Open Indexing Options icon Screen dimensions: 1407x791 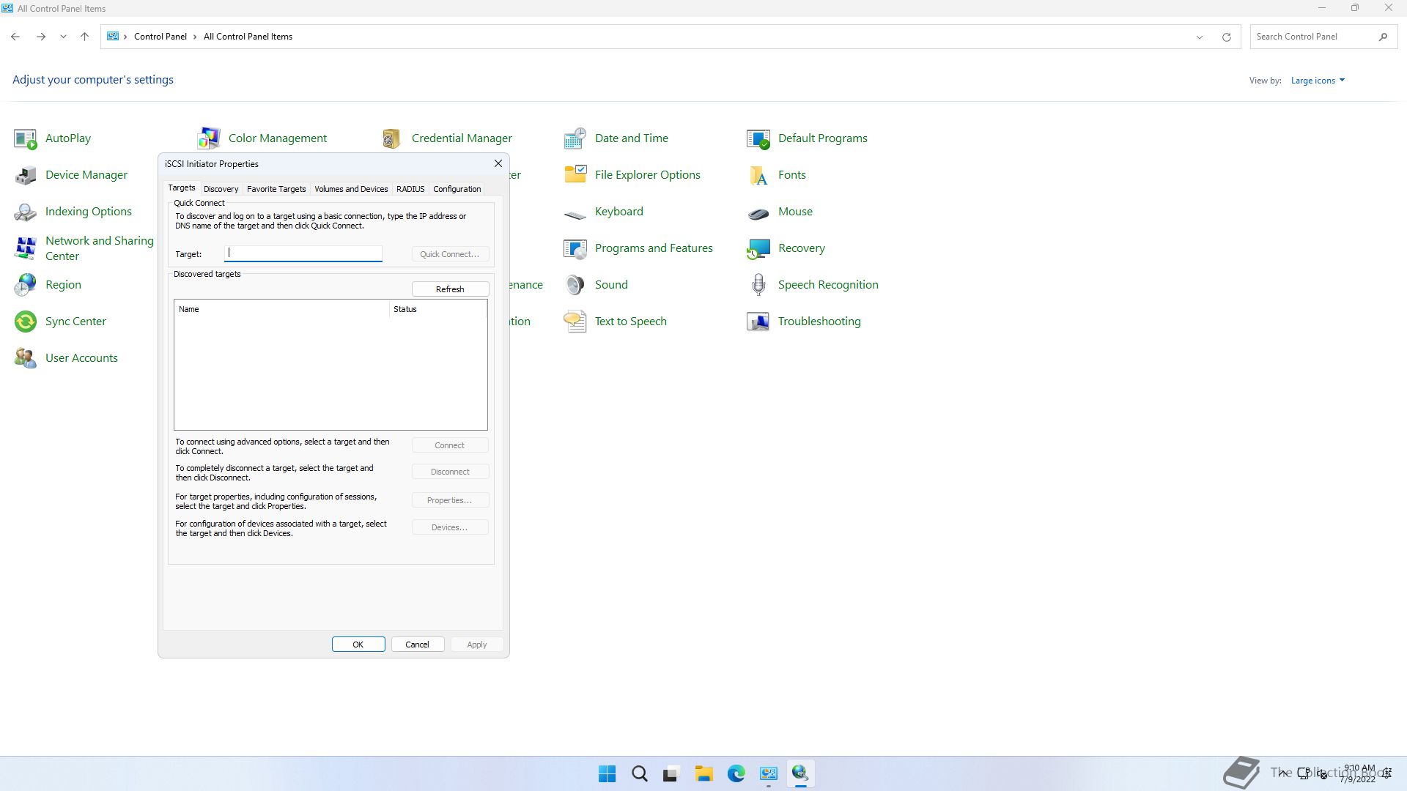[x=26, y=212]
